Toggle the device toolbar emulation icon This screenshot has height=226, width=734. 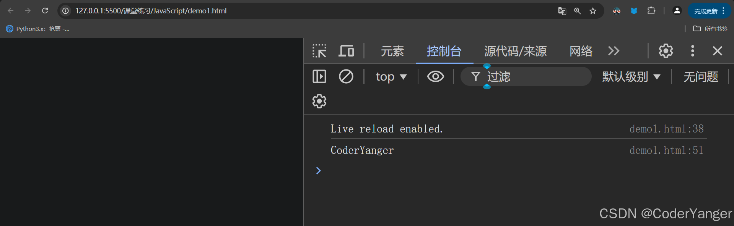pyautogui.click(x=346, y=51)
